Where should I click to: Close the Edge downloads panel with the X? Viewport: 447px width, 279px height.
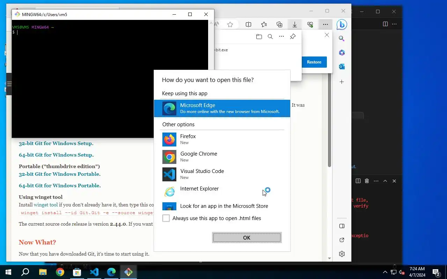(327, 35)
